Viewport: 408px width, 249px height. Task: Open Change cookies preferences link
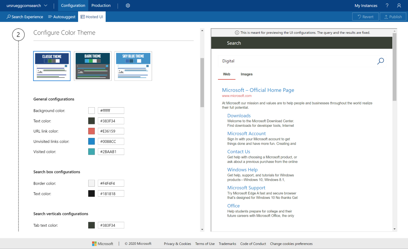click(x=291, y=244)
